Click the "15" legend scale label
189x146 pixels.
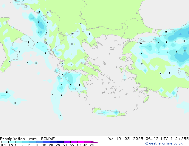coord(44,145)
